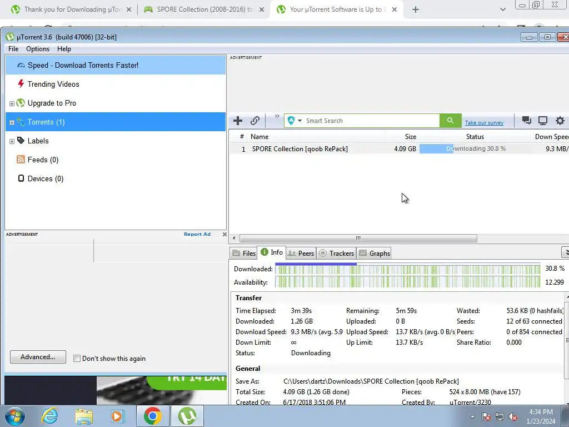Image resolution: width=569 pixels, height=427 pixels.
Task: Expand the Torrents (1) tree node
Action: [x=12, y=122]
